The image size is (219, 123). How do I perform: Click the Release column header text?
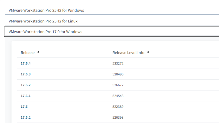(28, 52)
